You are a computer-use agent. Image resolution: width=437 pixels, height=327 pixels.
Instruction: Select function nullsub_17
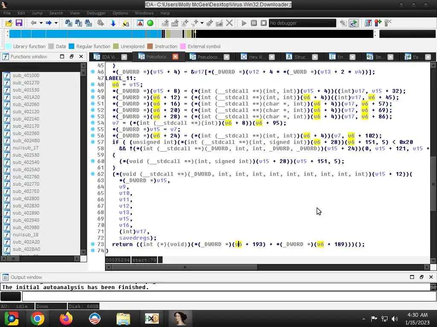[25, 148]
